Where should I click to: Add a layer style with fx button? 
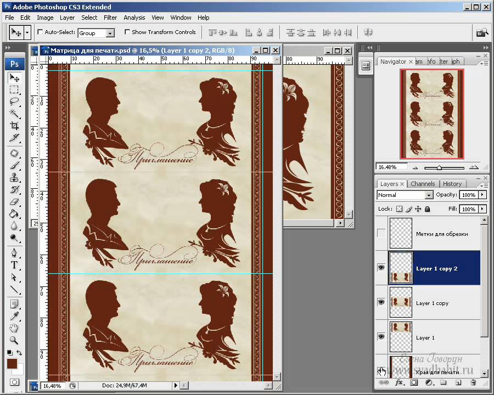(400, 382)
